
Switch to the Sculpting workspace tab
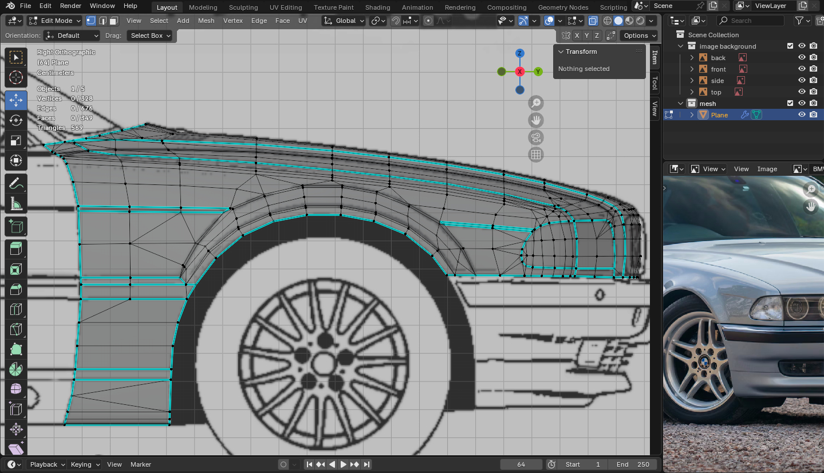coord(243,7)
